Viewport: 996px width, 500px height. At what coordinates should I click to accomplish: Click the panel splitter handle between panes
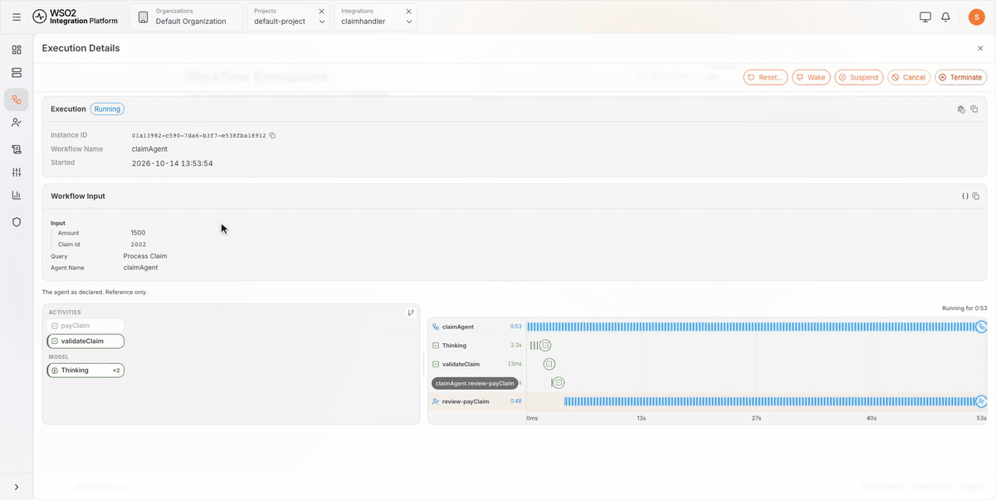point(423,364)
